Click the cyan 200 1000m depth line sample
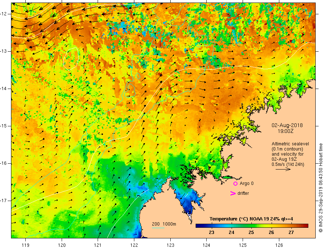The image size is (323, 249). point(158,228)
